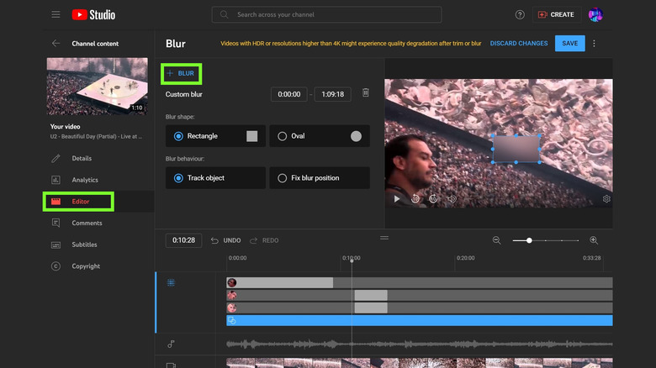656x368 pixels.
Task: Click the Help question mark icon
Action: point(520,14)
